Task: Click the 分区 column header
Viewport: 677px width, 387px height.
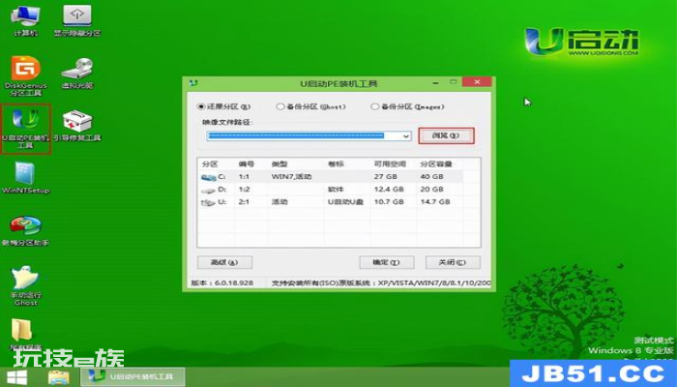Action: (210, 164)
